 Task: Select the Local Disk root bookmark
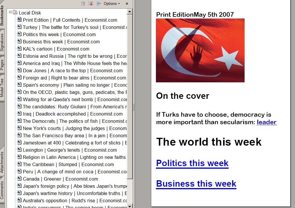pyautogui.click(x=30, y=13)
